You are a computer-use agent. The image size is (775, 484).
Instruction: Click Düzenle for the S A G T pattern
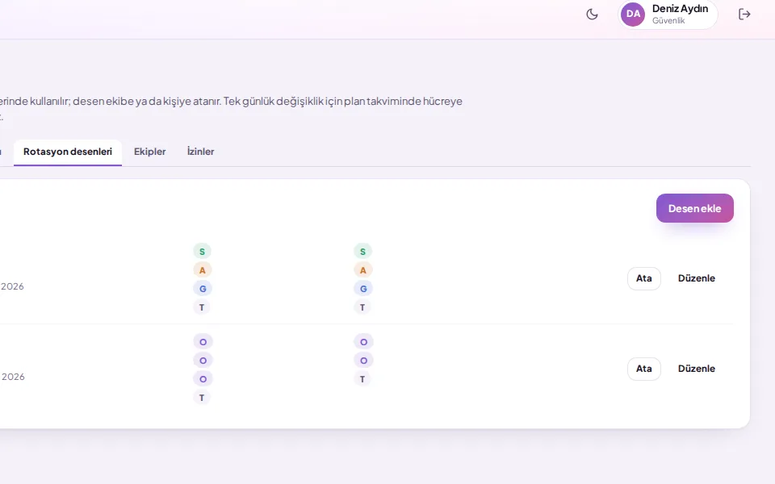[x=696, y=278]
